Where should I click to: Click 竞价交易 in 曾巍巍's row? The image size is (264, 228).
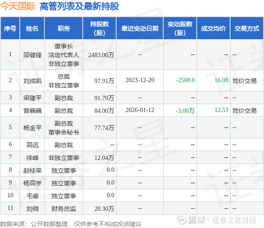point(245,111)
